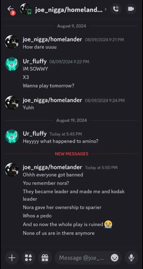Select the crying emoji in ruined message
Viewport: 143px width, 269px height.
(x=108, y=224)
